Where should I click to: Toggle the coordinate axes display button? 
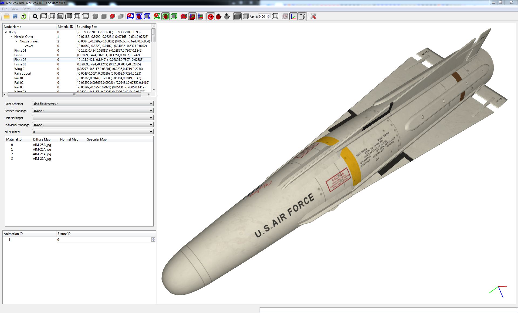[x=293, y=16]
